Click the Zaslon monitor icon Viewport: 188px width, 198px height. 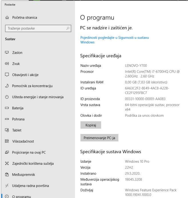(x=7, y=53)
